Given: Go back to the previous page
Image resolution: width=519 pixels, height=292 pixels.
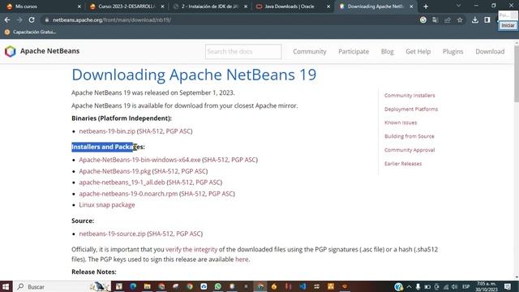Looking at the screenshot, I should tap(7, 19).
